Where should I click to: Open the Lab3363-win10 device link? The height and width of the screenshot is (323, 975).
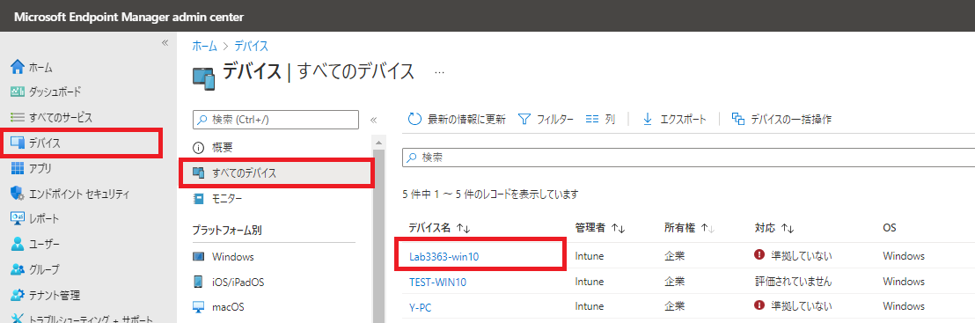444,256
